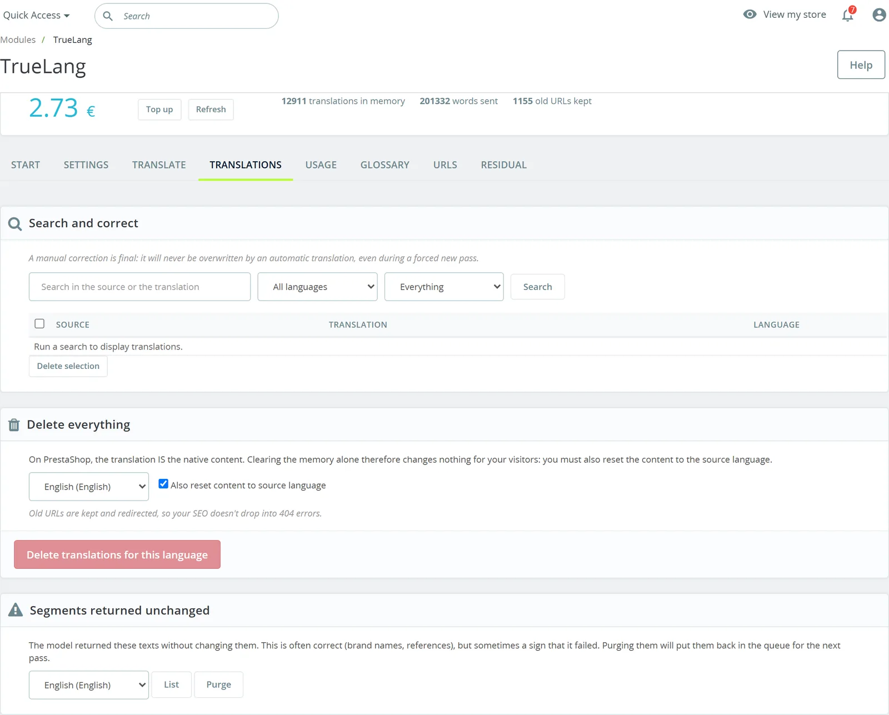Focus the source or translation search field

coord(139,287)
